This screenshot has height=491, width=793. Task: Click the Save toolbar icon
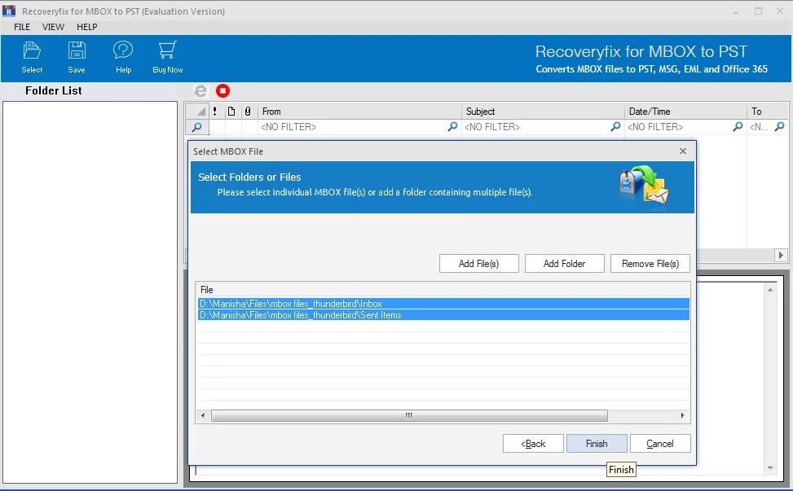77,58
